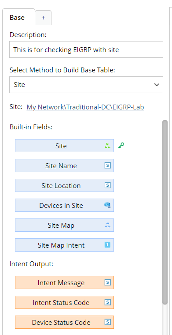
Task: Click the dropdown chevron arrow next to Site
Action: (157, 85)
